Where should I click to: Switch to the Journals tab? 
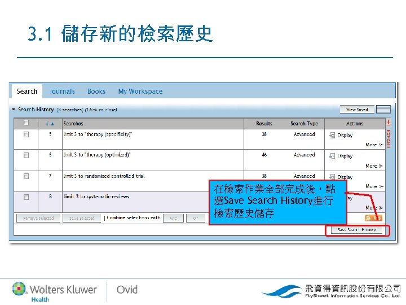(62, 91)
